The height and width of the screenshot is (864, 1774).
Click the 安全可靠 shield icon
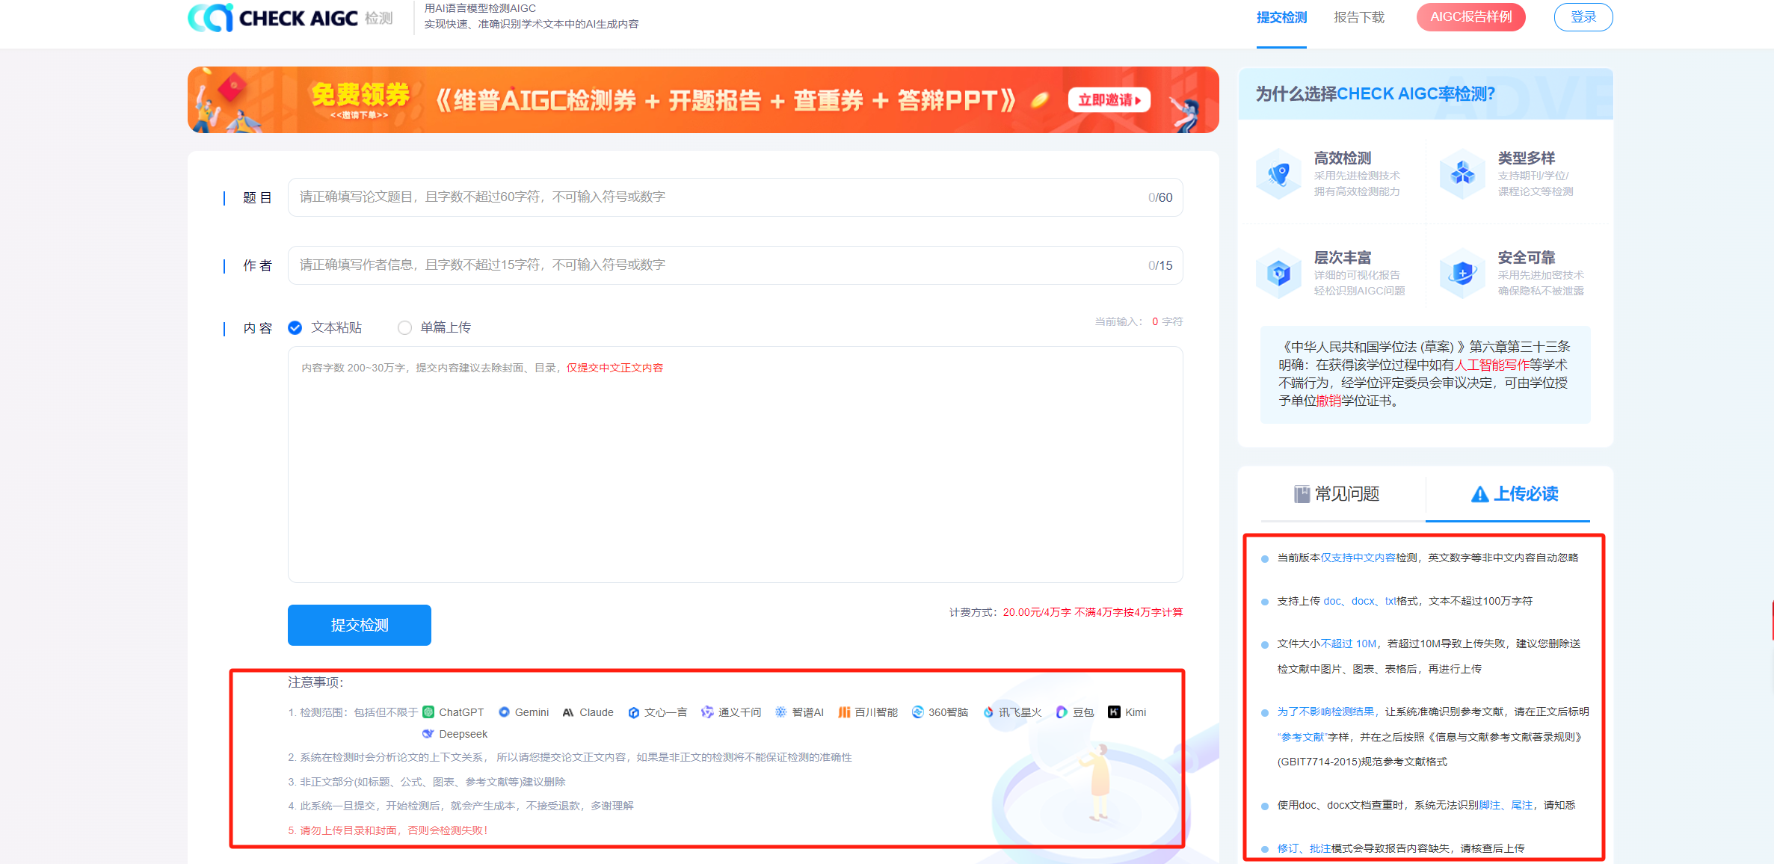pos(1462,274)
